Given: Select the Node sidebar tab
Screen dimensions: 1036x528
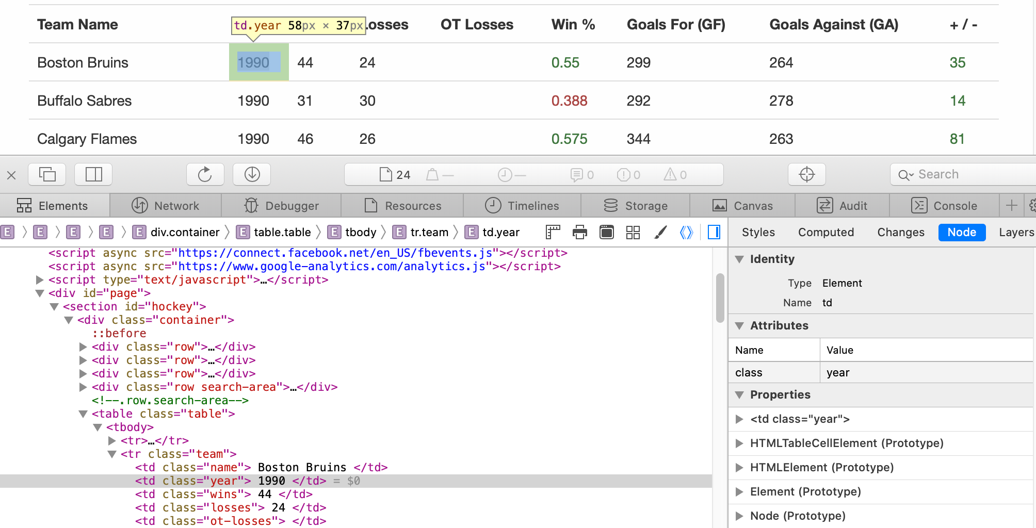Looking at the screenshot, I should point(962,233).
